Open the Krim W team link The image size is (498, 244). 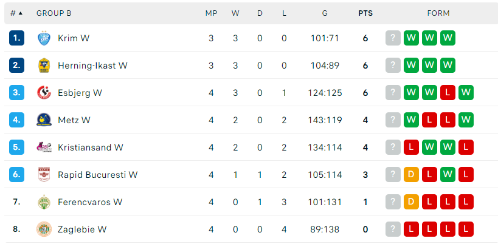point(74,38)
